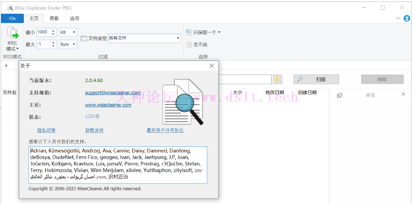This screenshot has width=413, height=204.
Task: Click the user account avatar icon
Action: pyautogui.click(x=407, y=18)
